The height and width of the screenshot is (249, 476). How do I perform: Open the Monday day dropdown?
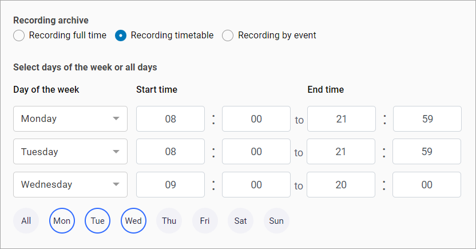click(x=70, y=119)
